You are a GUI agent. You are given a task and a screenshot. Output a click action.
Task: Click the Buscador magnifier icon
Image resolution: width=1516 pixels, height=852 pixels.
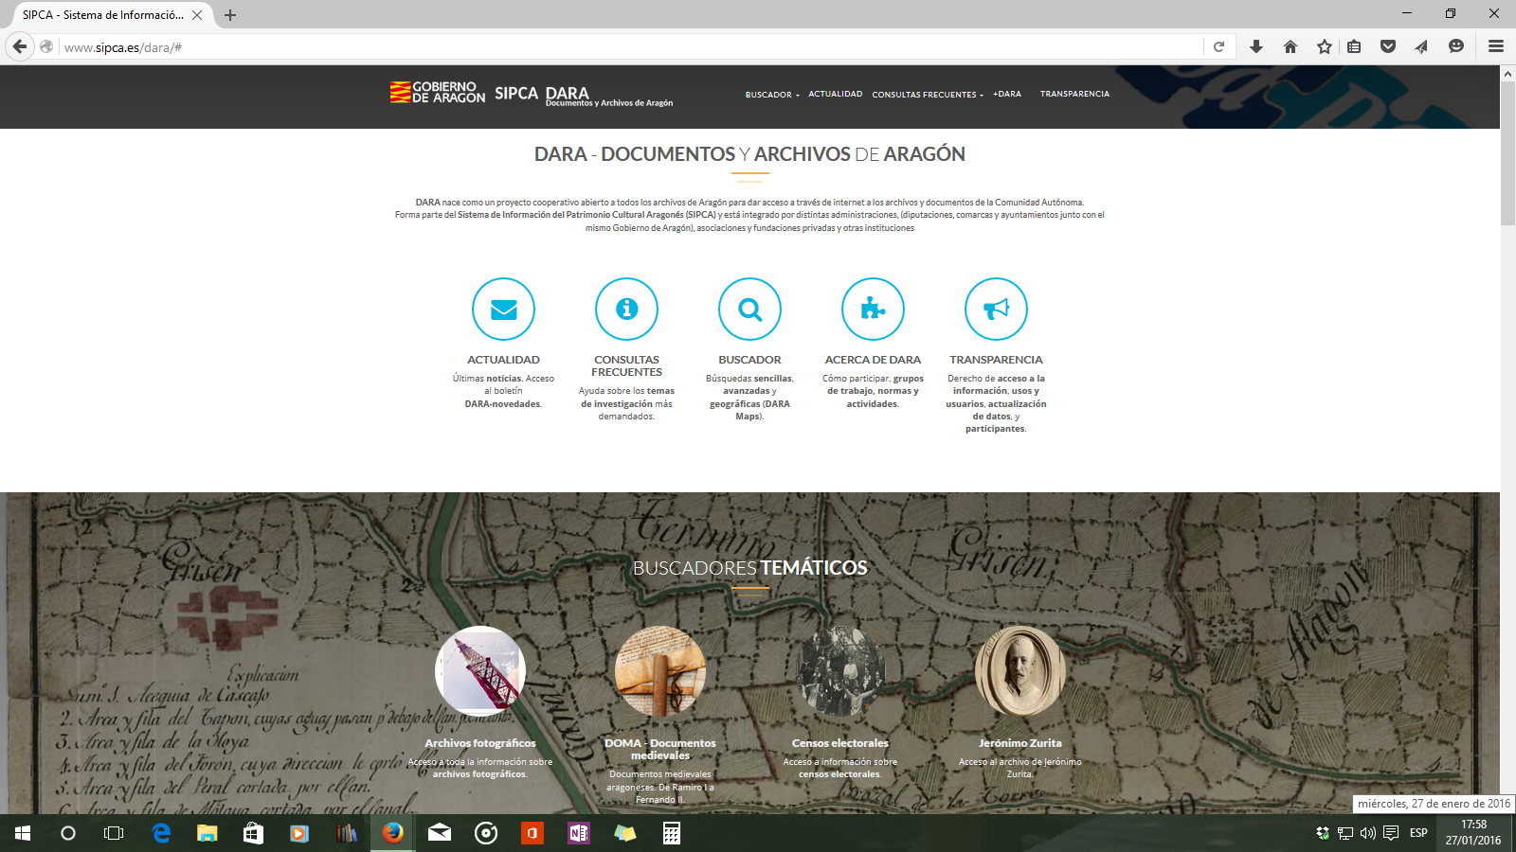[749, 309]
